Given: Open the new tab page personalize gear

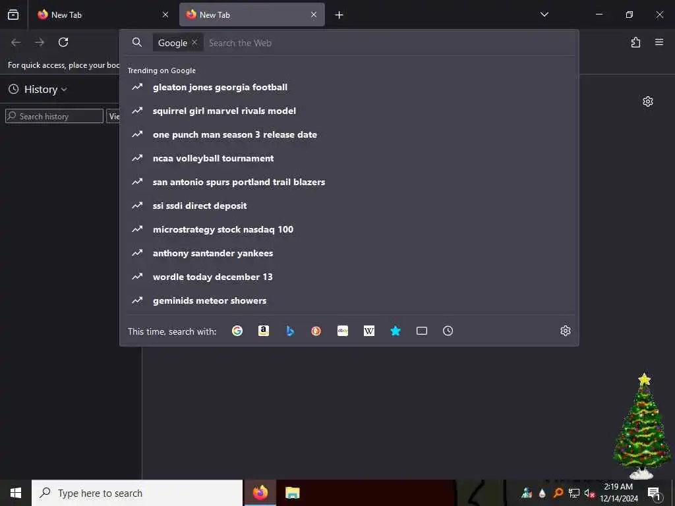Looking at the screenshot, I should [648, 101].
